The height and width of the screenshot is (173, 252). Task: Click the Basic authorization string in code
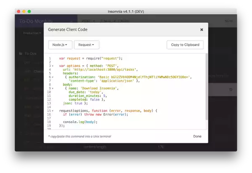click(x=144, y=77)
